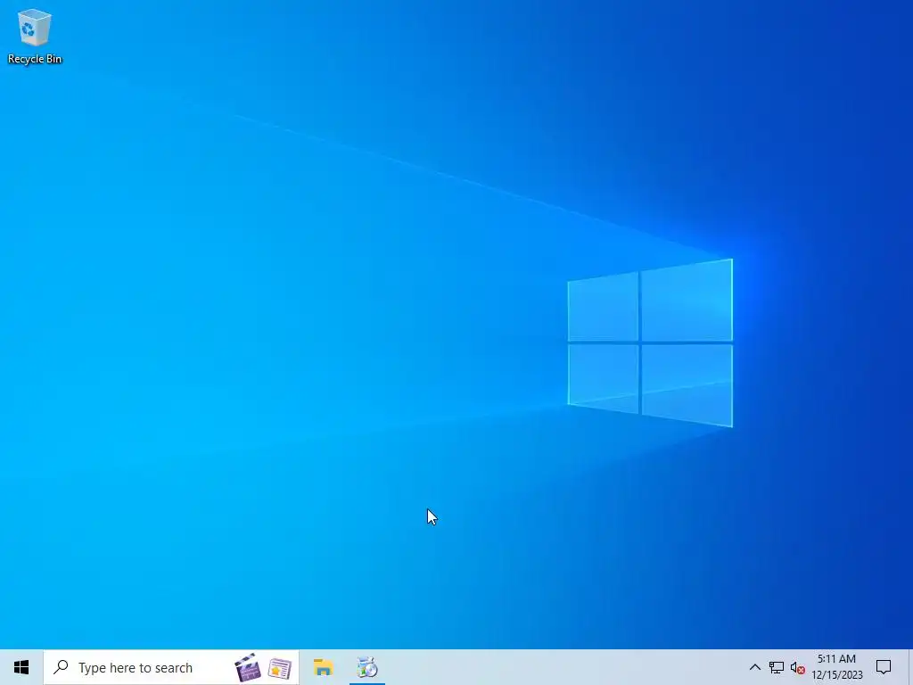The height and width of the screenshot is (685, 913).
Task: Open the Recycle Bin desktop icon
Action: [35, 36]
